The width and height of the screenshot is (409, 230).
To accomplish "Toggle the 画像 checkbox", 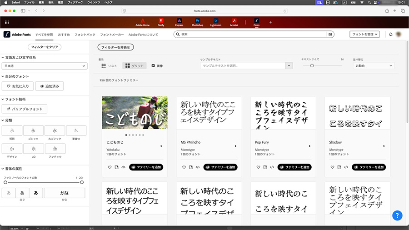I will pyautogui.click(x=153, y=66).
